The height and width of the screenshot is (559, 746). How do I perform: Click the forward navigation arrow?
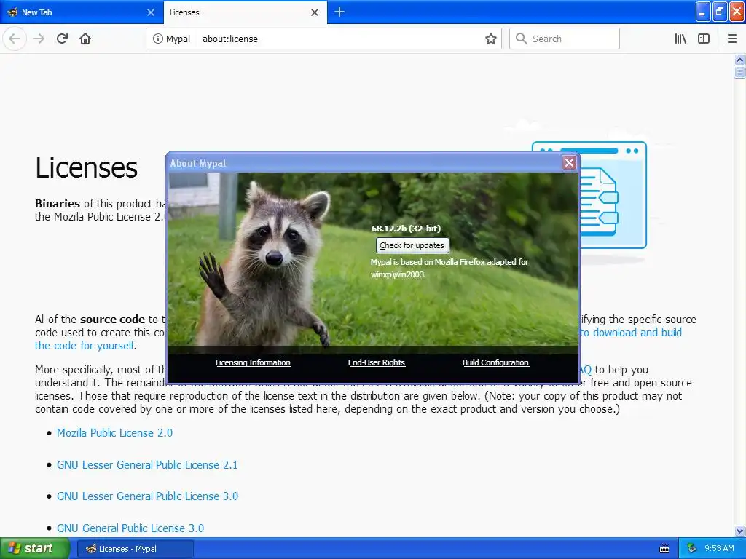[39, 39]
